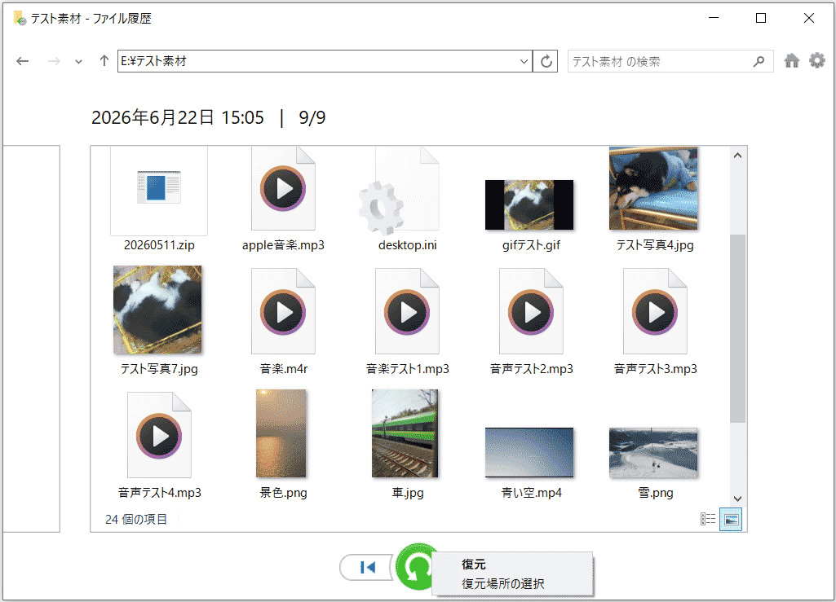Click the desktop.ini label

[407, 245]
